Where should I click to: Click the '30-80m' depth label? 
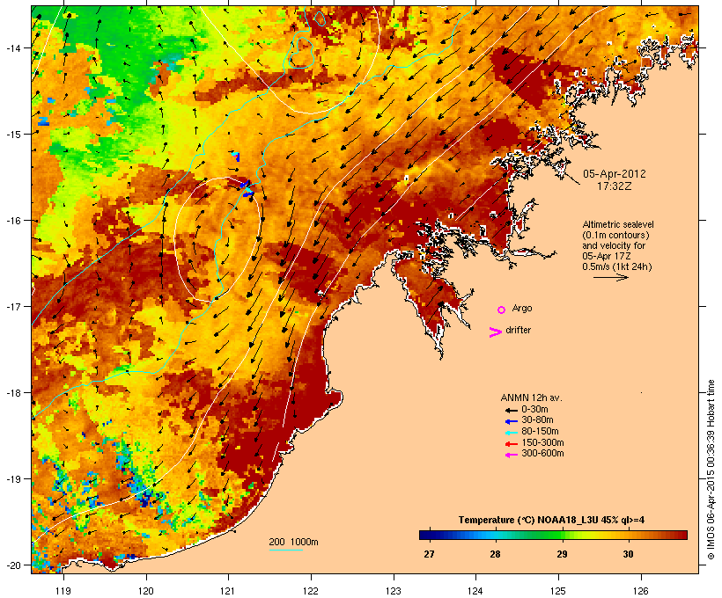click(537, 420)
